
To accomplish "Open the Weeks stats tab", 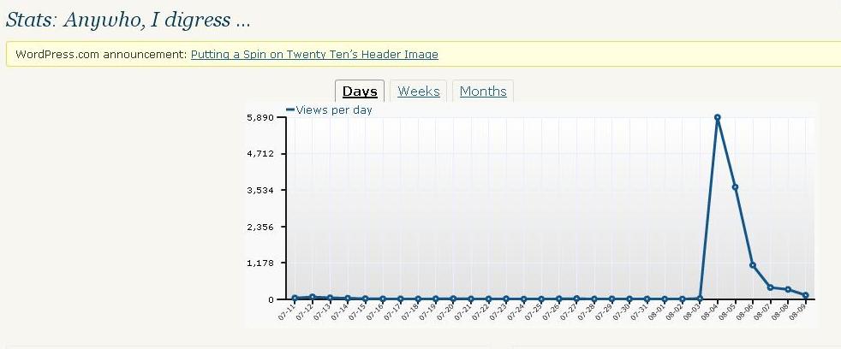I will (x=419, y=92).
